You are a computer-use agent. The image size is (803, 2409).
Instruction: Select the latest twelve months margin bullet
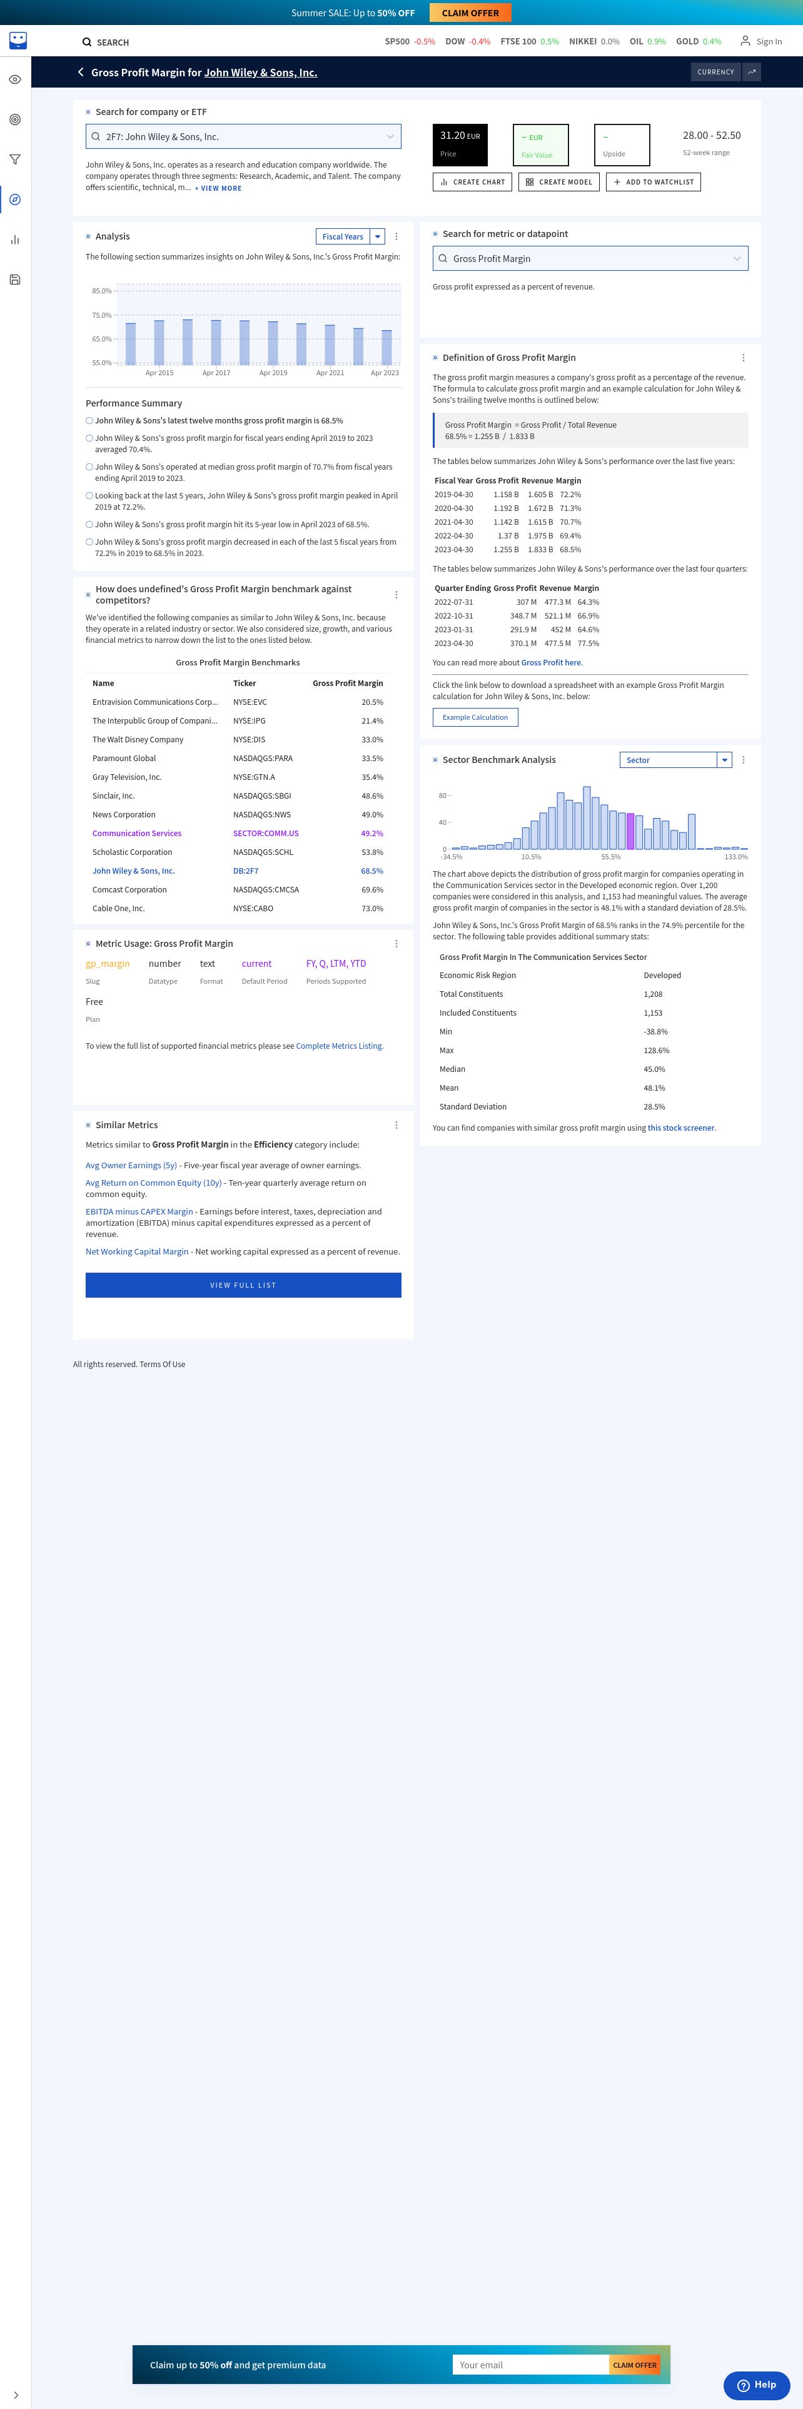pos(89,421)
